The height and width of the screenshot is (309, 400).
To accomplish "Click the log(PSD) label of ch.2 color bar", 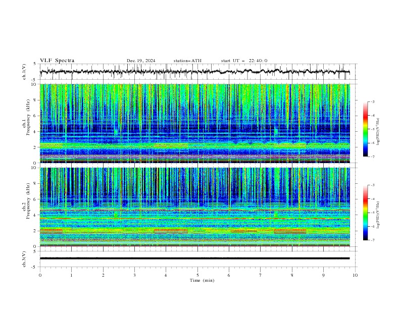I will [378, 215].
